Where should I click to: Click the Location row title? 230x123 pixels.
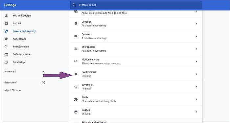86,22
